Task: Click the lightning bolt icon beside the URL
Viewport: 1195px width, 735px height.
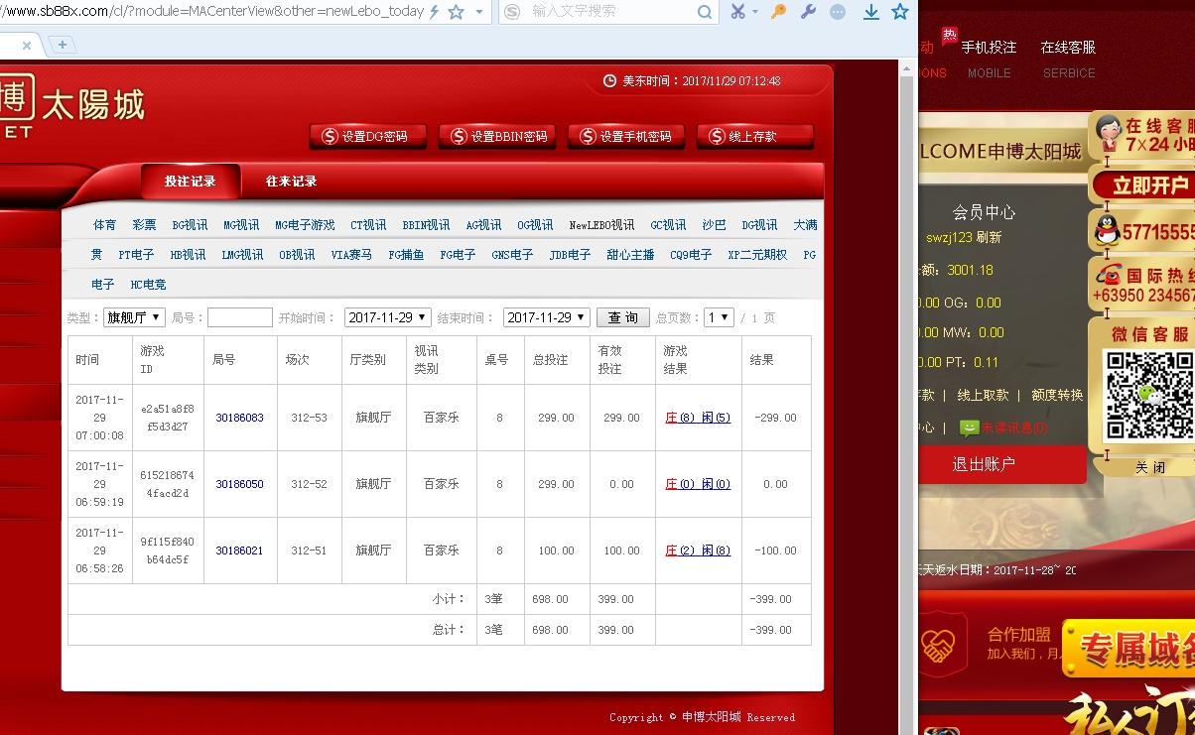Action: pos(432,13)
